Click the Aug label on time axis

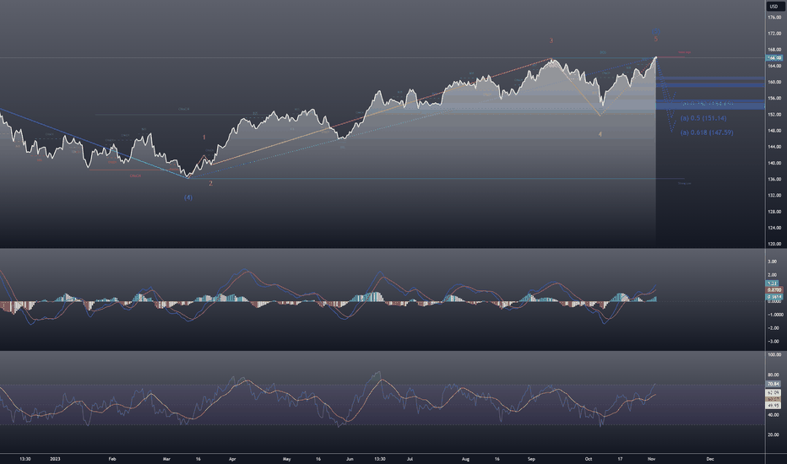(x=466, y=459)
